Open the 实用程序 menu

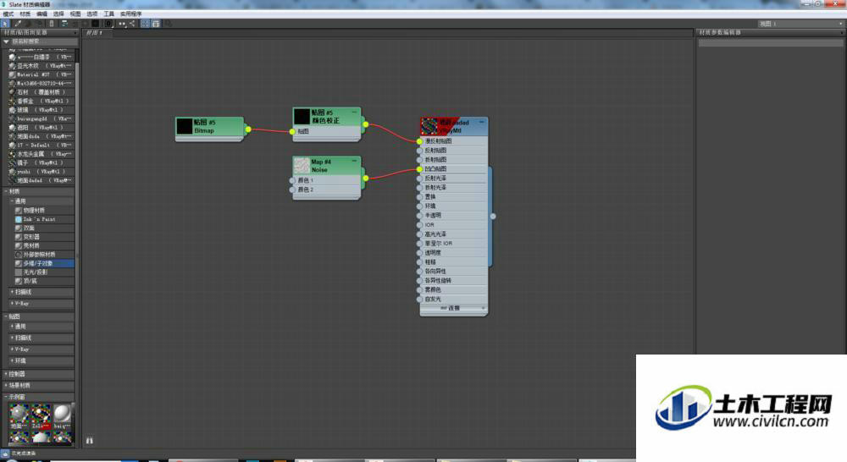pos(130,14)
